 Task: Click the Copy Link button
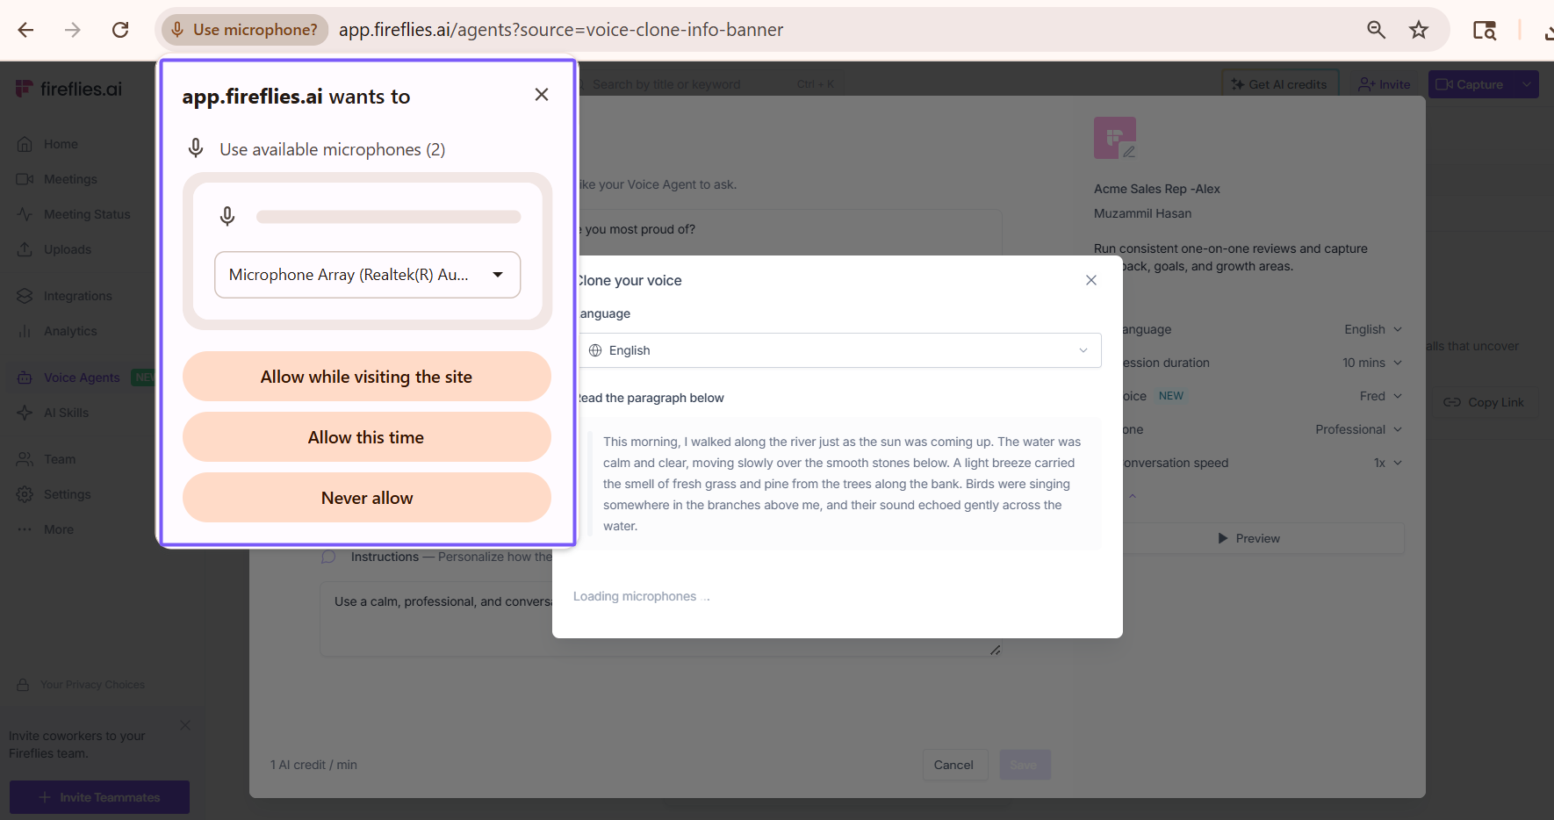[1485, 402]
